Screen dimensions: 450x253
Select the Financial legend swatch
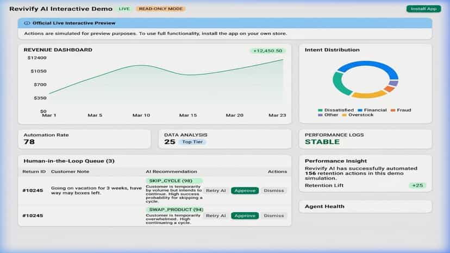click(x=360, y=110)
